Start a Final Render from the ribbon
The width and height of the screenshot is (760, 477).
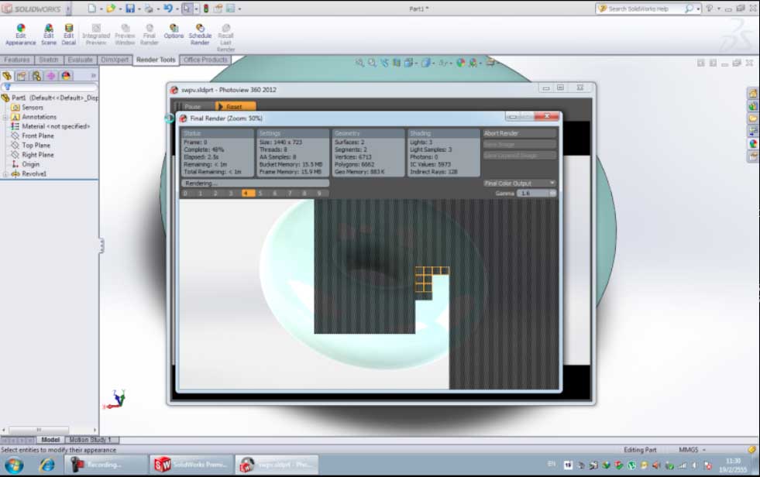point(149,35)
